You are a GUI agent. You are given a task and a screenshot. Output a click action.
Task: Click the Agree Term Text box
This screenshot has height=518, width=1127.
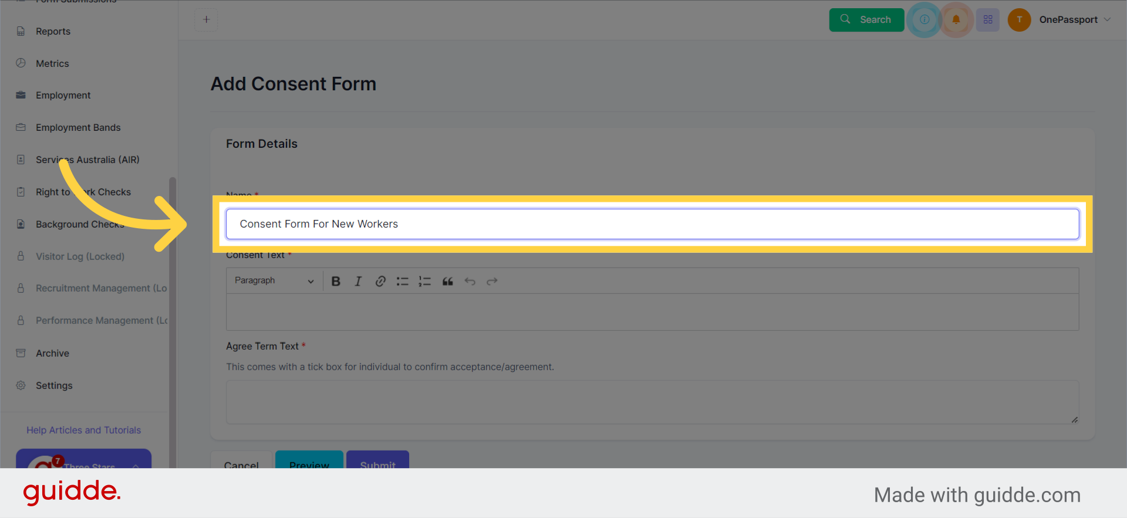652,402
